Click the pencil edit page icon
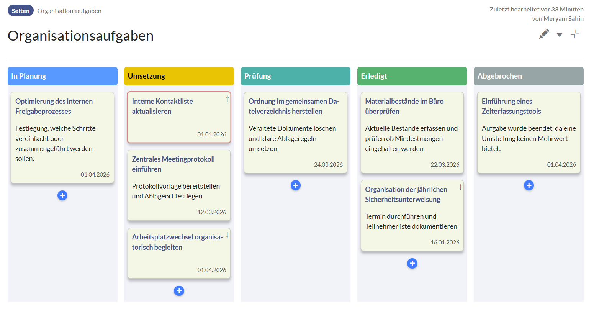This screenshot has width=594, height=328. point(544,34)
